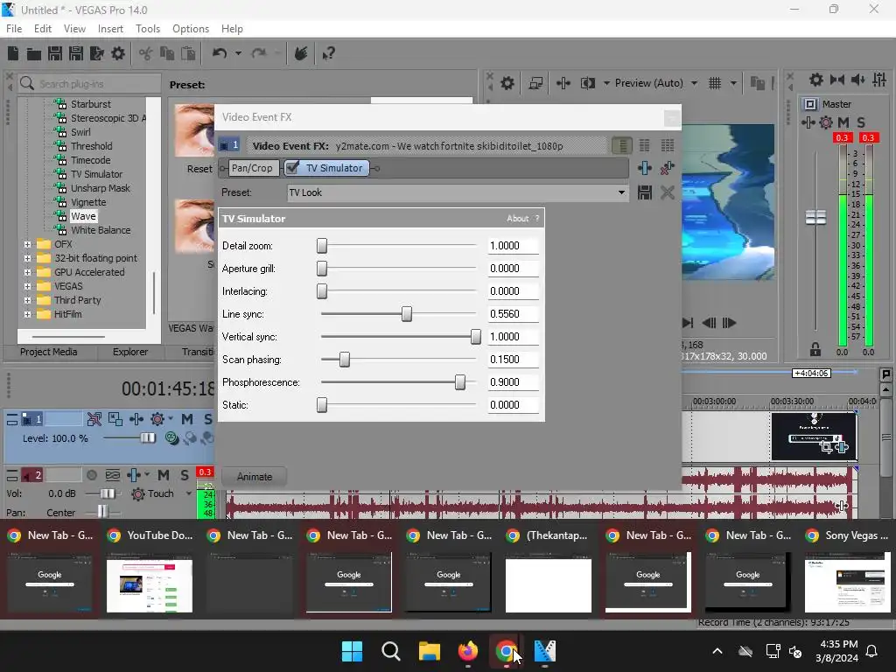The image size is (896, 672).
Task: Save the TV Simulator preset
Action: click(645, 192)
